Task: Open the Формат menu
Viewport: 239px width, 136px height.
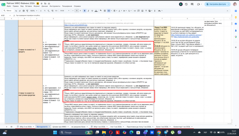Action: 37,6
